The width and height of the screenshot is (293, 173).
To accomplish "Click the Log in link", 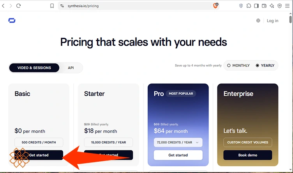I will [272, 21].
